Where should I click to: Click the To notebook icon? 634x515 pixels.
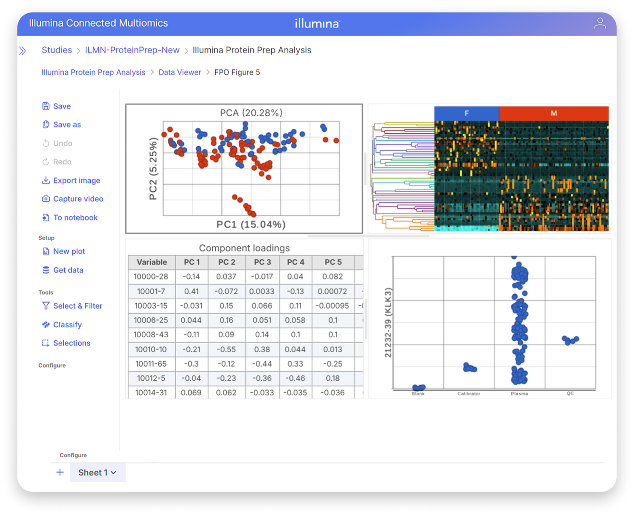46,218
